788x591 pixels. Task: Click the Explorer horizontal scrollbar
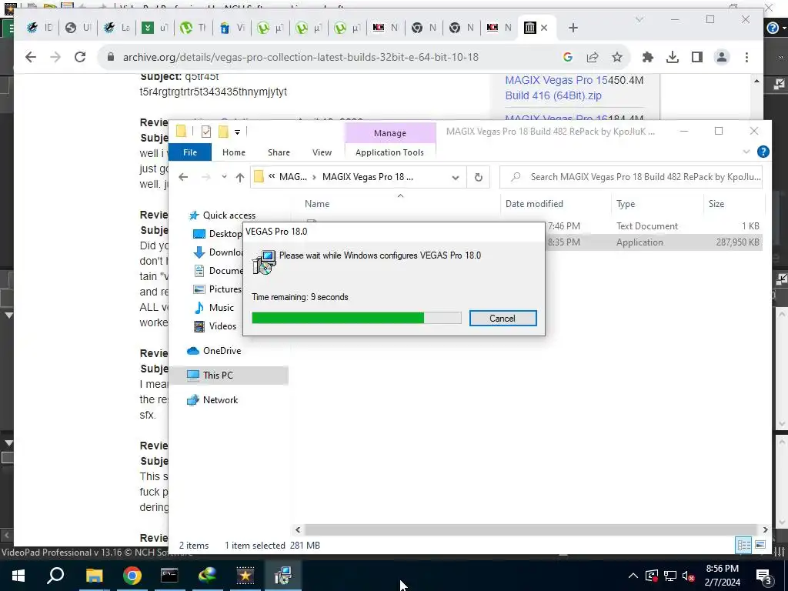pyautogui.click(x=531, y=529)
